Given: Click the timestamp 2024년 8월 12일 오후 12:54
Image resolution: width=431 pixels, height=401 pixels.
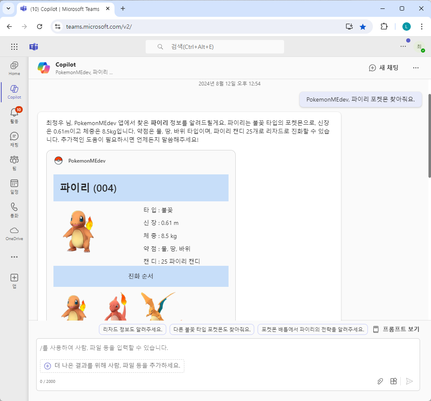Looking at the screenshot, I should click(x=229, y=83).
